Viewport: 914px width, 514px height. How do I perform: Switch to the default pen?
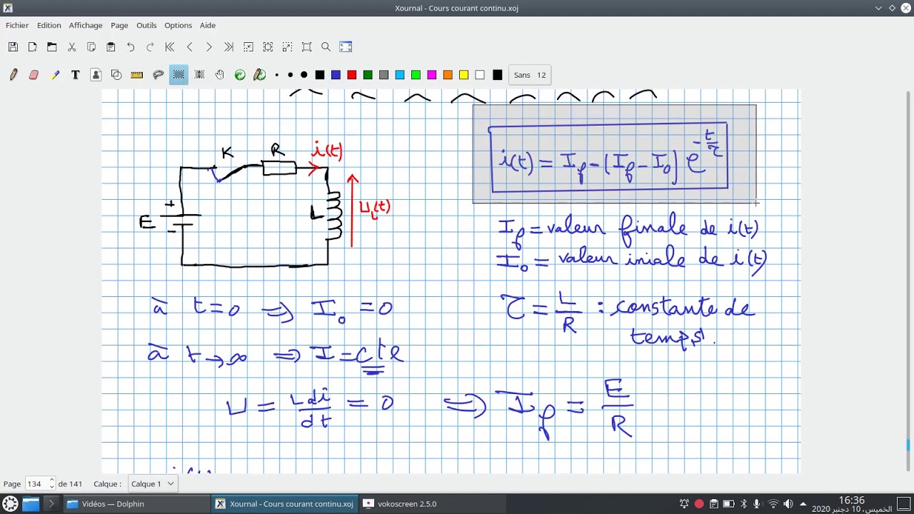(x=260, y=75)
